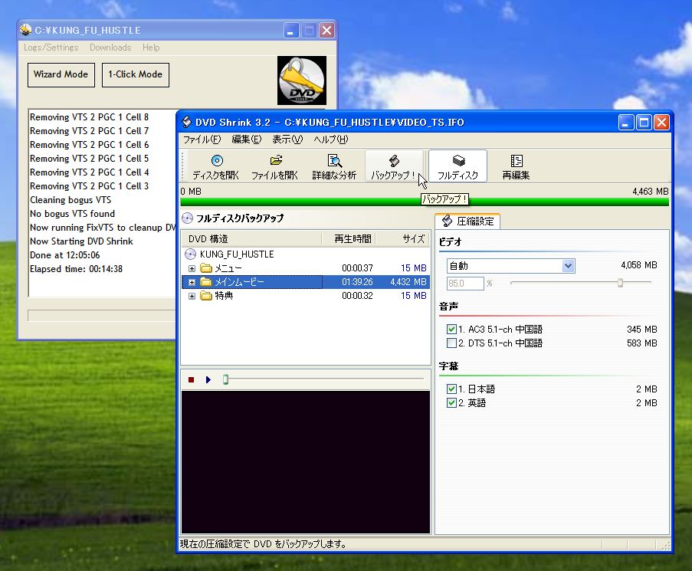Click the メインムービー folder icon
692x571 pixels.
(x=205, y=281)
